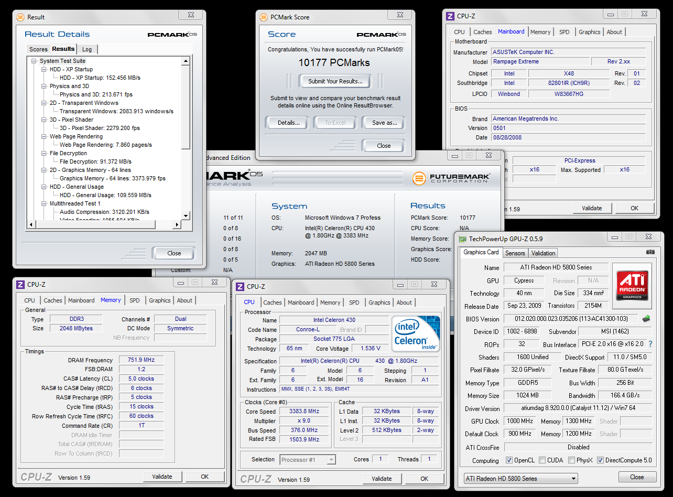673x497 pixels.
Task: Click the '10177 PCMarks' score text
Action: point(334,62)
